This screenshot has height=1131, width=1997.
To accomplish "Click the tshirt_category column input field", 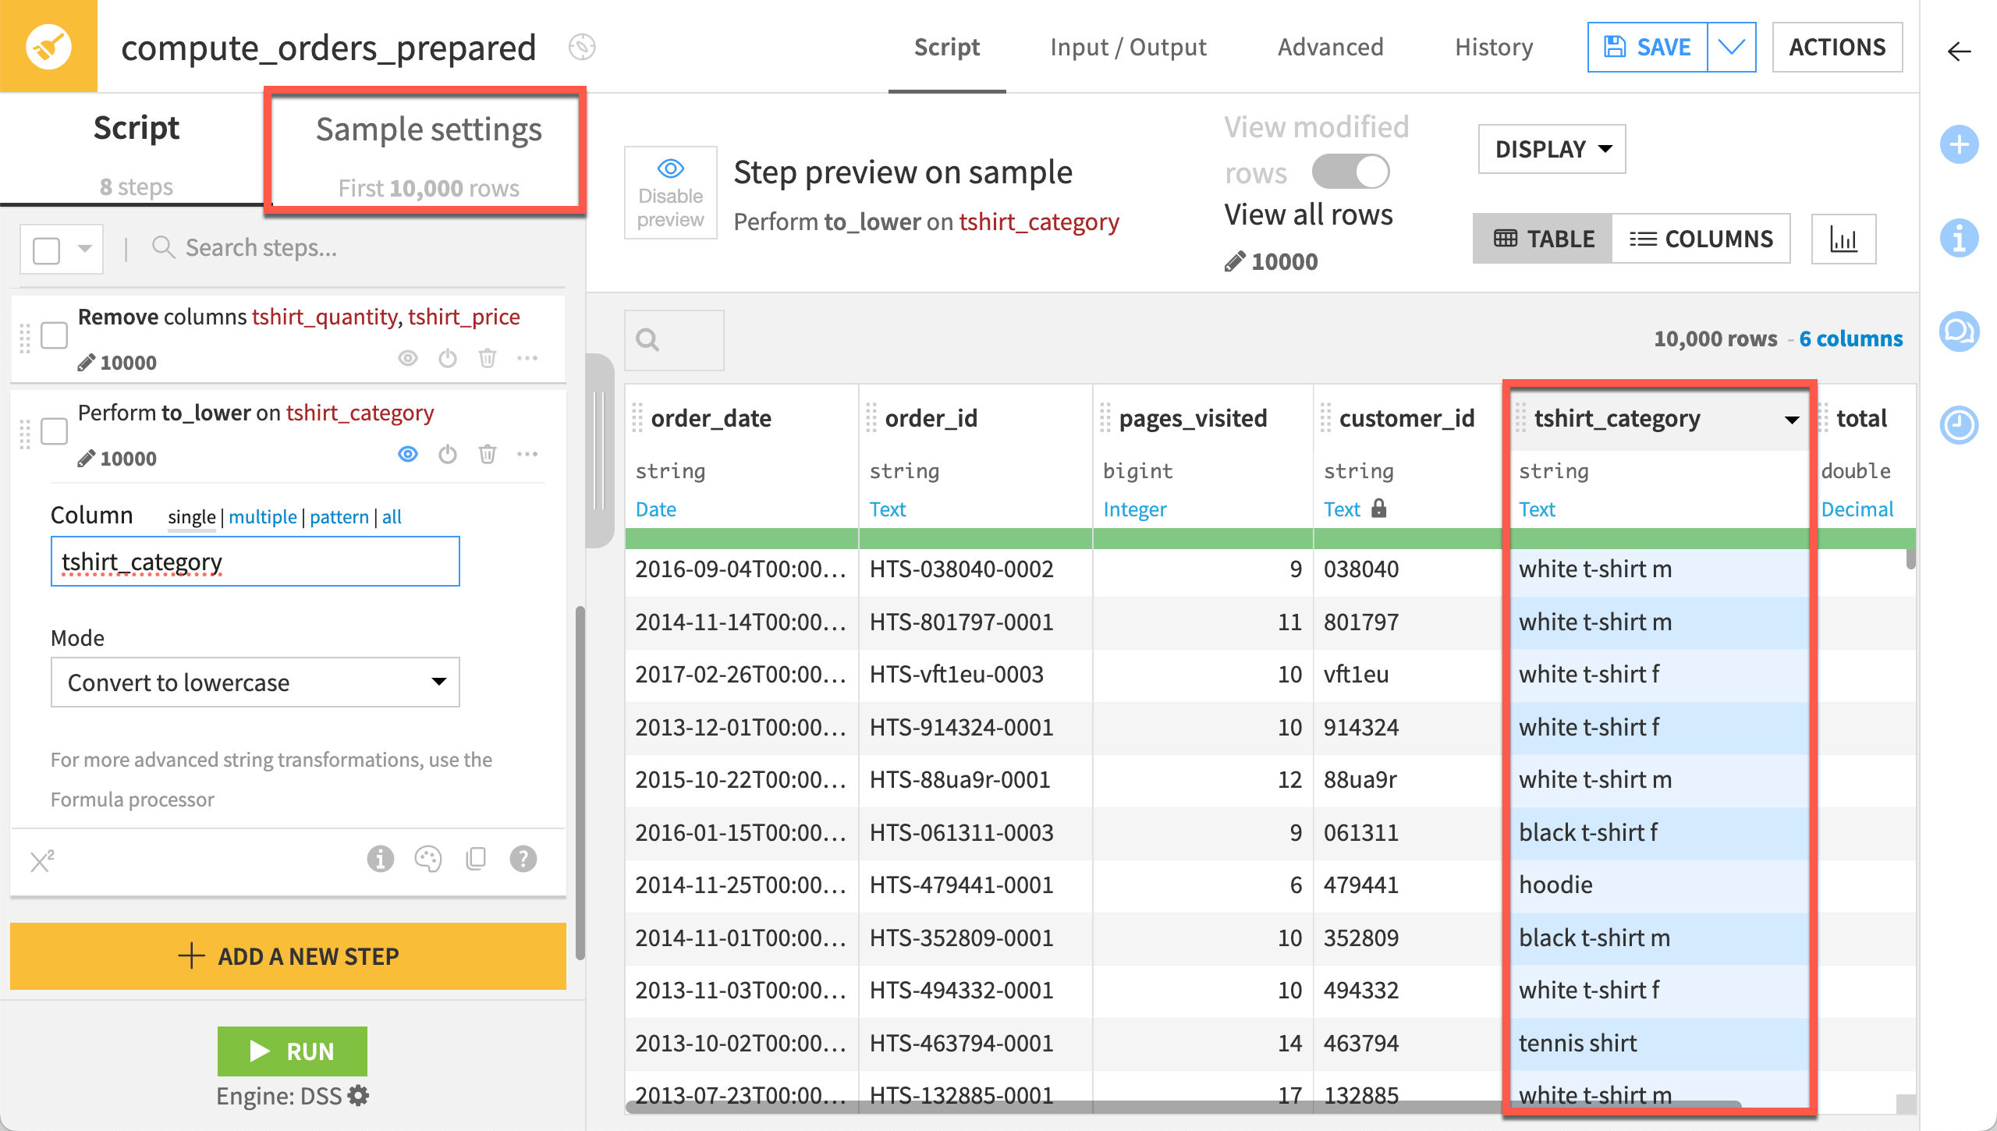I will (x=255, y=562).
